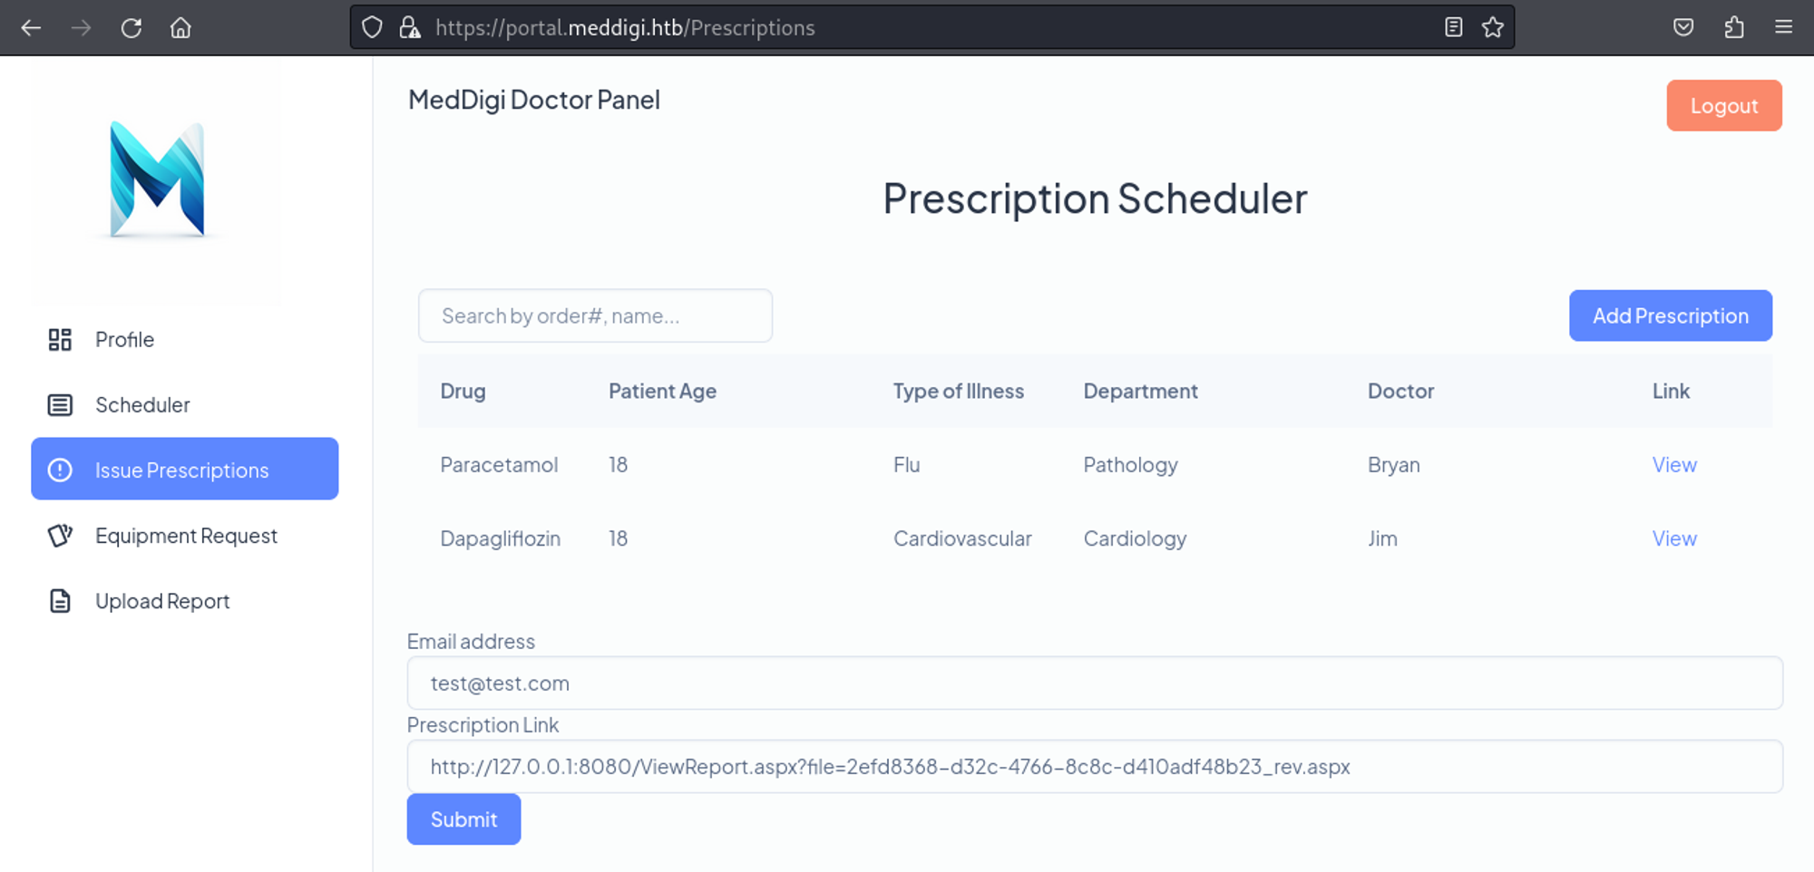Open the Pocket save icon
The height and width of the screenshot is (872, 1814).
[x=1683, y=28]
